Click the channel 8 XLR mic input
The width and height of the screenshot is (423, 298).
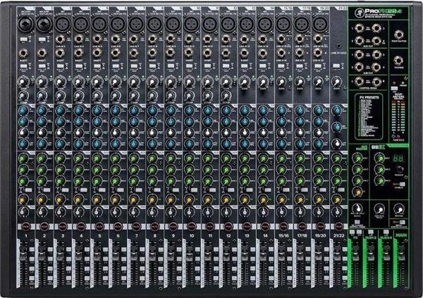click(x=154, y=24)
